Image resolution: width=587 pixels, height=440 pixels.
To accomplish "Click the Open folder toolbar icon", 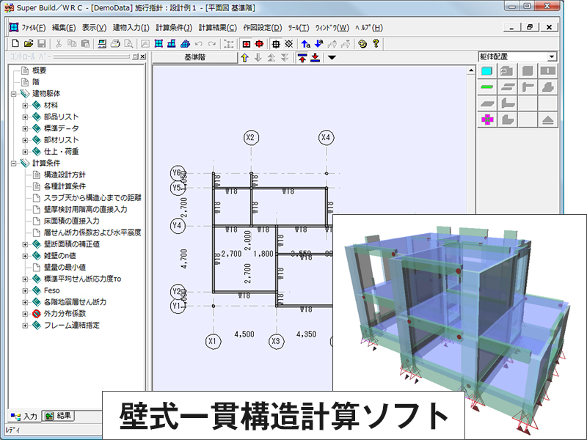I will coord(28,43).
